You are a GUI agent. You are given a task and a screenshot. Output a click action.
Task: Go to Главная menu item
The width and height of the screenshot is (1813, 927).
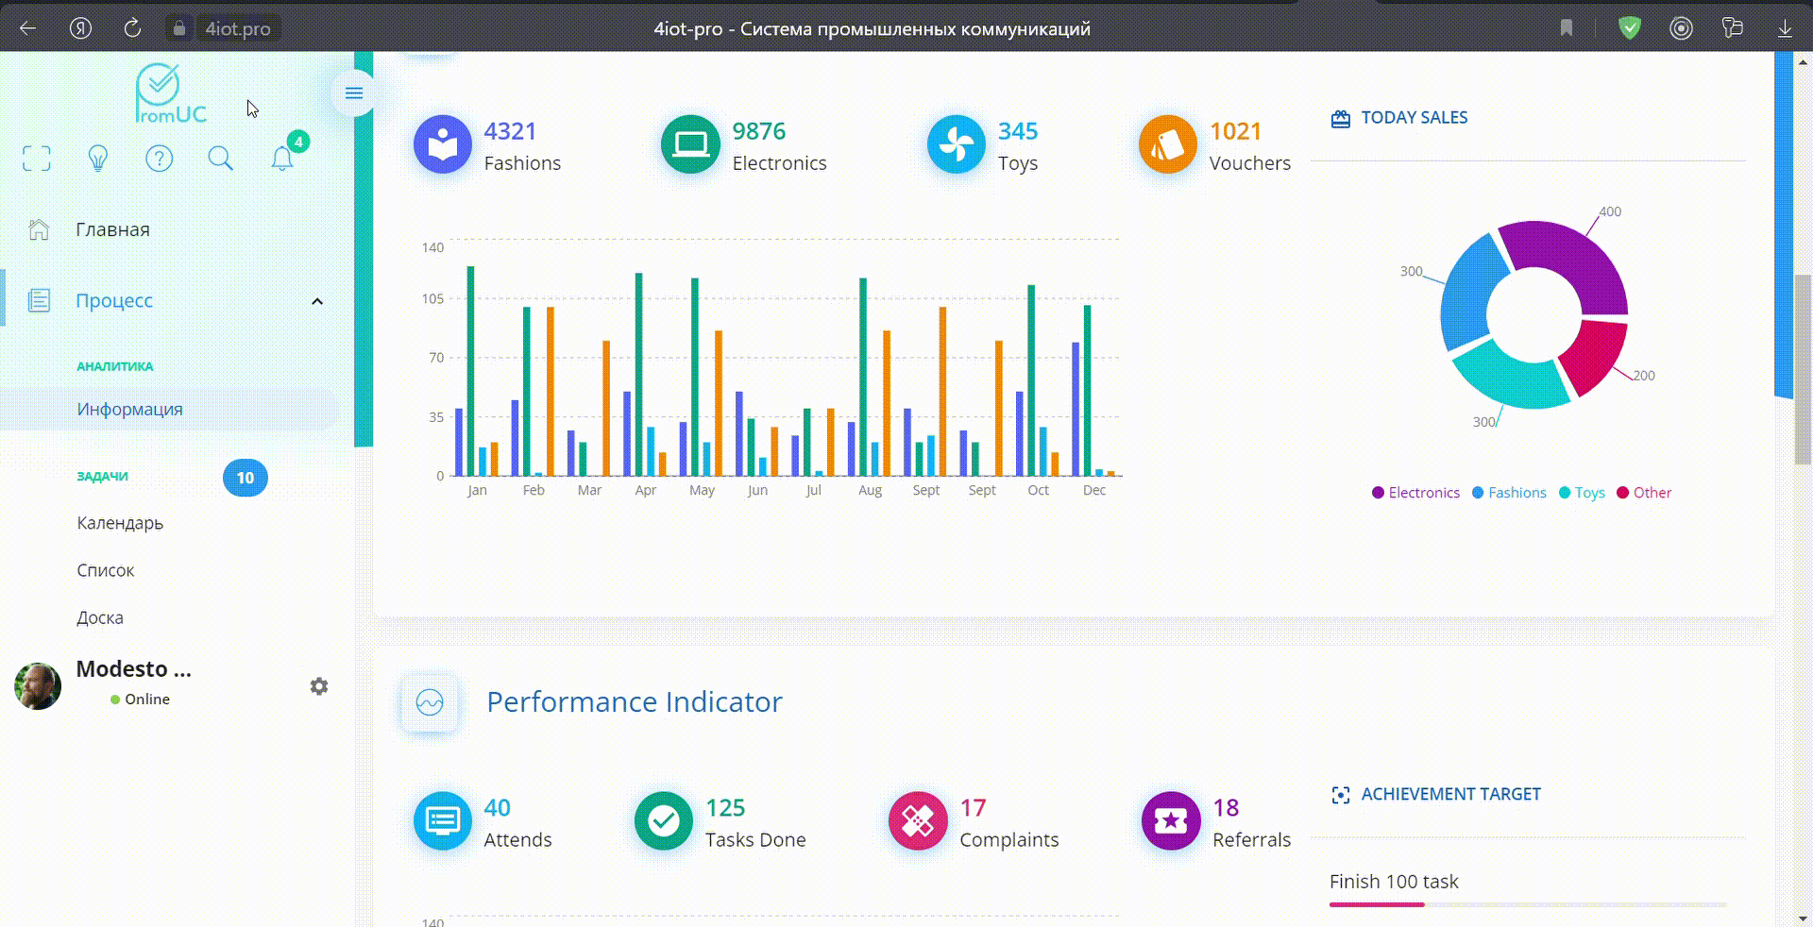(112, 229)
